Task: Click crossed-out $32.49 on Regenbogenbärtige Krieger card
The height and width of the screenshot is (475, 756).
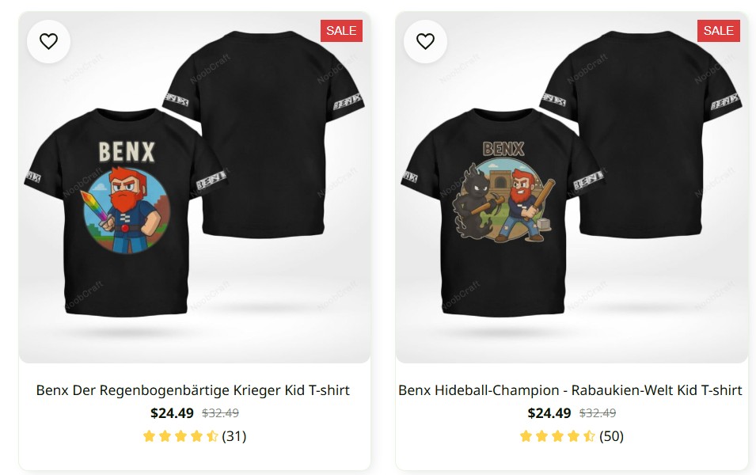Action: pos(220,413)
